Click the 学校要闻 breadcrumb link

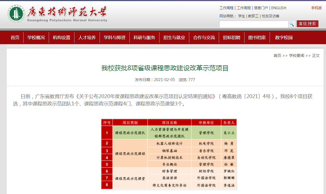click(x=296, y=56)
